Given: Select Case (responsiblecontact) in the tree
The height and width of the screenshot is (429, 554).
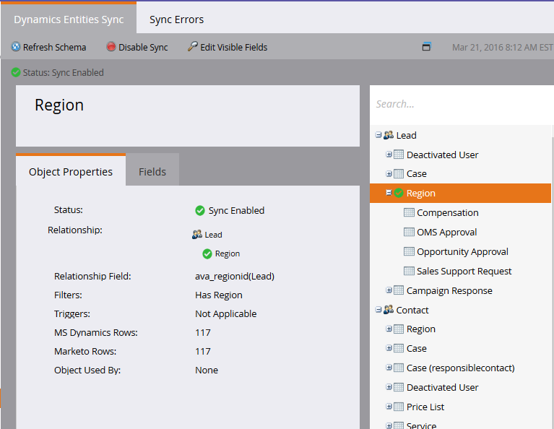Looking at the screenshot, I should pos(460,368).
